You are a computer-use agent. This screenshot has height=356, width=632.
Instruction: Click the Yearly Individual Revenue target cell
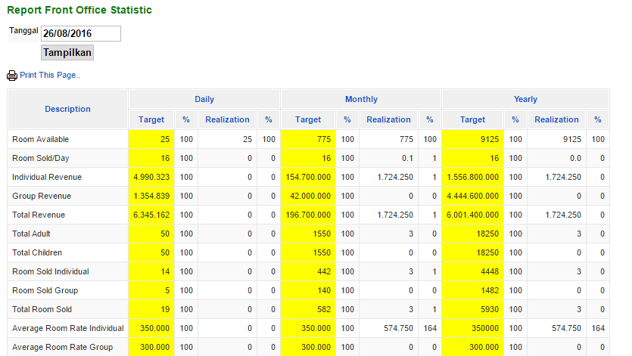click(x=473, y=177)
